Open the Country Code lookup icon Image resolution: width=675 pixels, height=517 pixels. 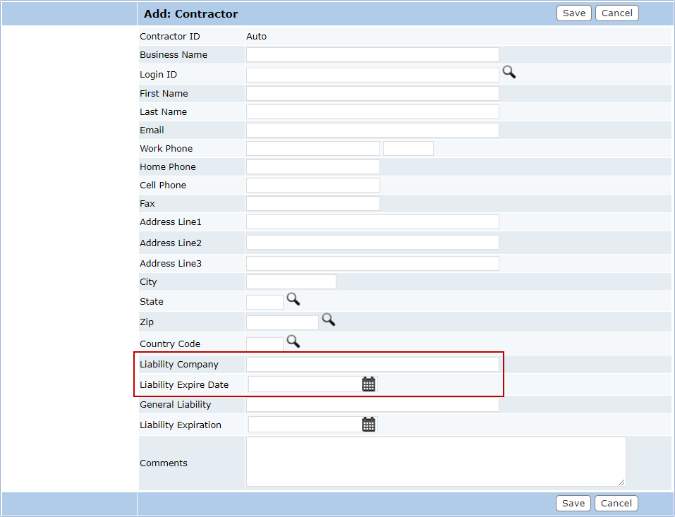[x=293, y=342]
